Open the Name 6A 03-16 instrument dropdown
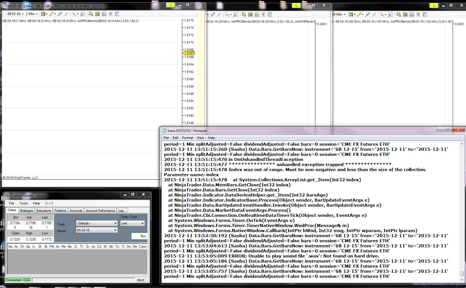The height and width of the screenshot is (288, 466). tap(97, 230)
